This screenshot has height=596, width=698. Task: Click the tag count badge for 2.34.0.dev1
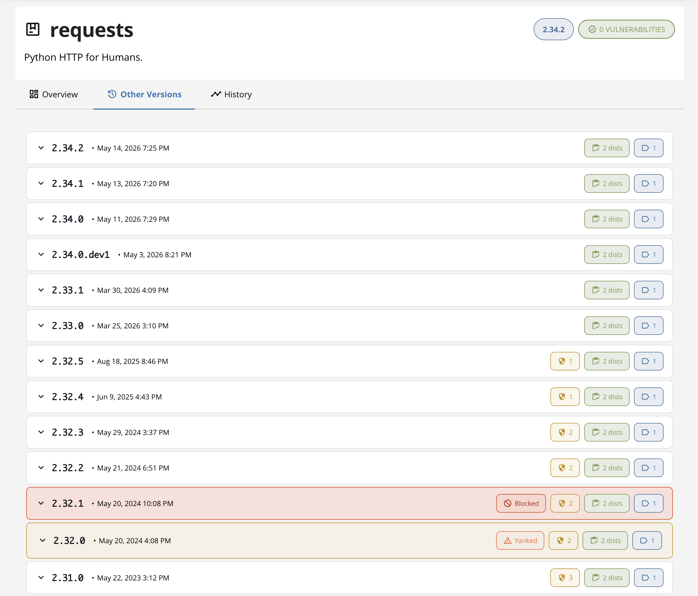[x=648, y=255]
